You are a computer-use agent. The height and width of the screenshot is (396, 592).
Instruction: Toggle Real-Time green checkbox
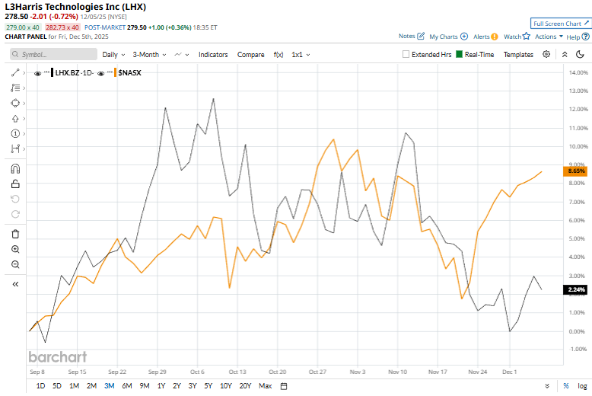click(x=459, y=54)
